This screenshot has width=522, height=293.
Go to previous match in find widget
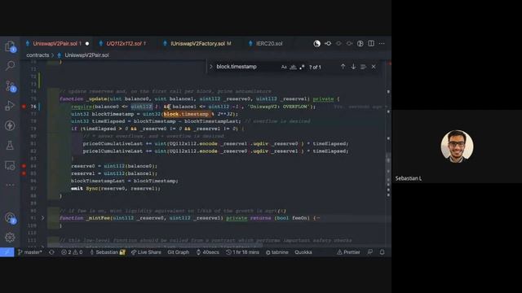[x=343, y=67]
